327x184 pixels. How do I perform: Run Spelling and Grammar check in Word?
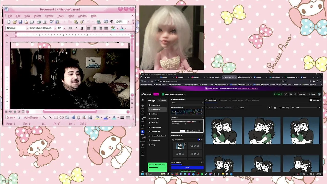pyautogui.click(x=52, y=22)
